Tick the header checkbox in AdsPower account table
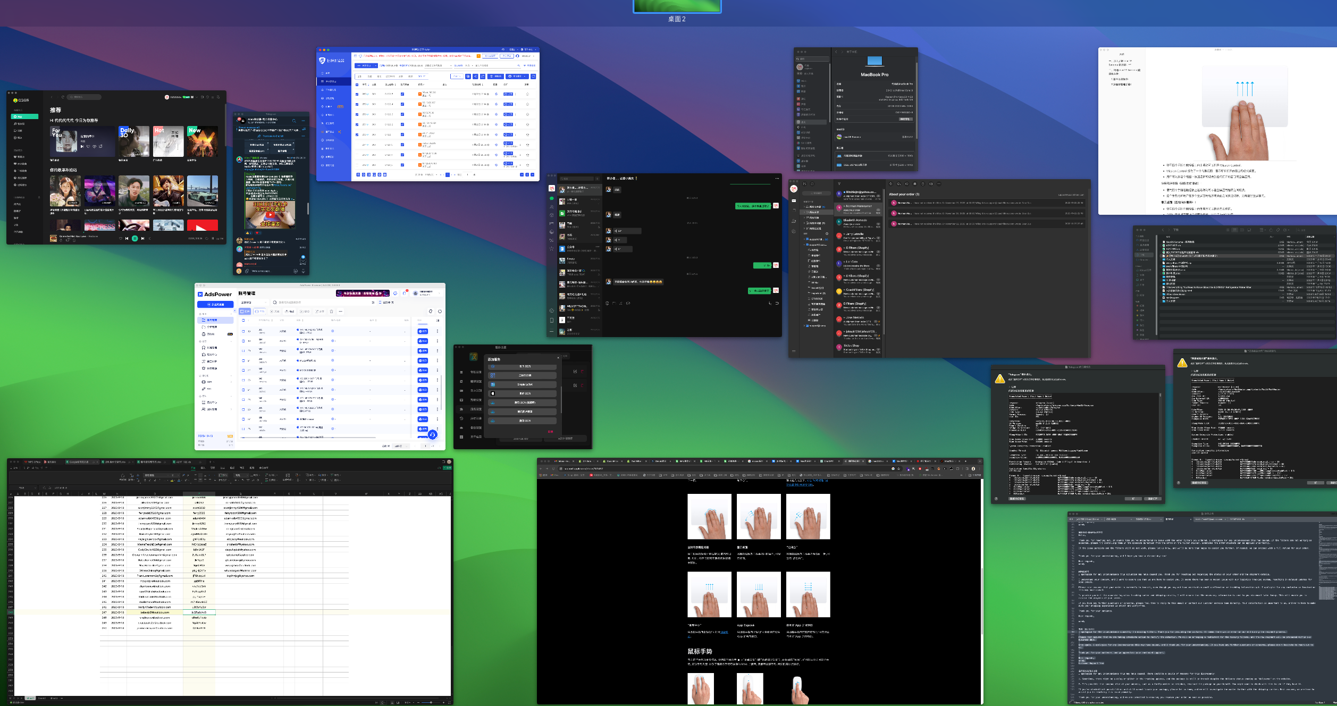The width and height of the screenshot is (1337, 706). (243, 321)
